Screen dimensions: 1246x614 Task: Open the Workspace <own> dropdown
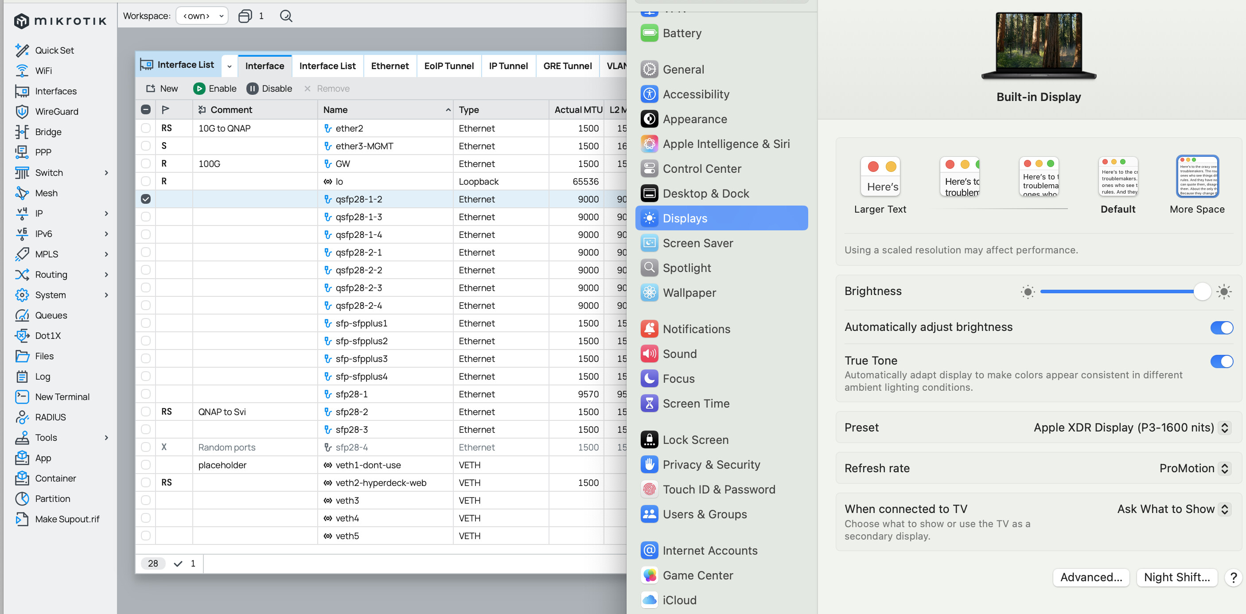[x=202, y=16]
